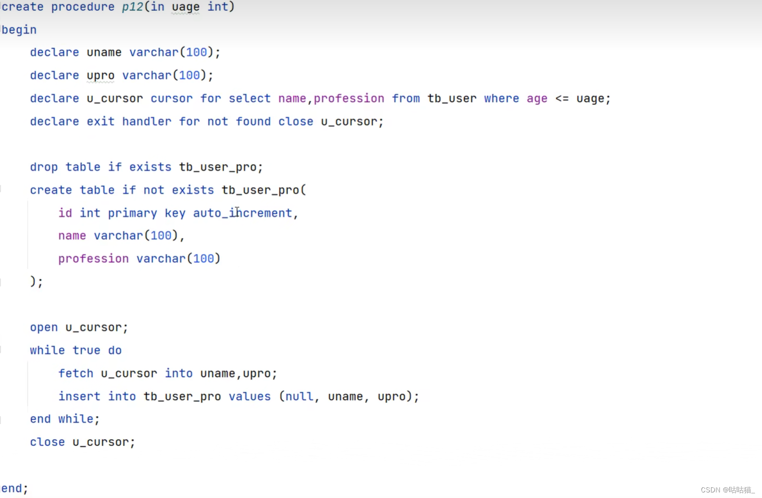Click 'upro' in its declare statement

[x=100, y=76]
